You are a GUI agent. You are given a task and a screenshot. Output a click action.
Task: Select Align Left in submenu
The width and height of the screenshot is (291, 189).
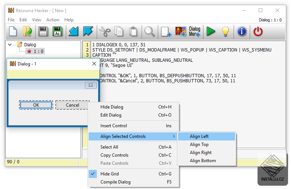[x=206, y=136]
